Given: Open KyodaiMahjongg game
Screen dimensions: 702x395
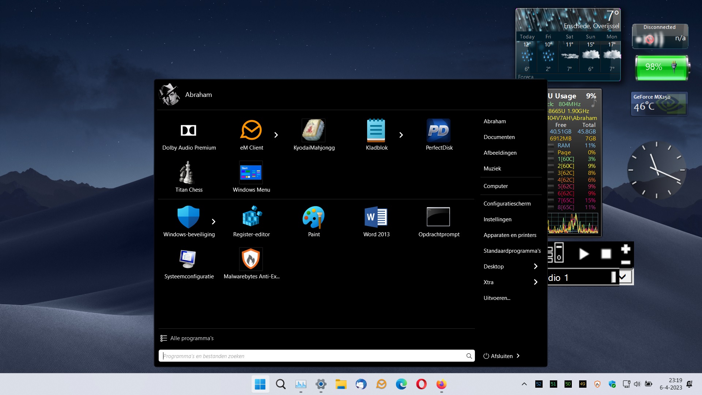Looking at the screenshot, I should point(314,135).
